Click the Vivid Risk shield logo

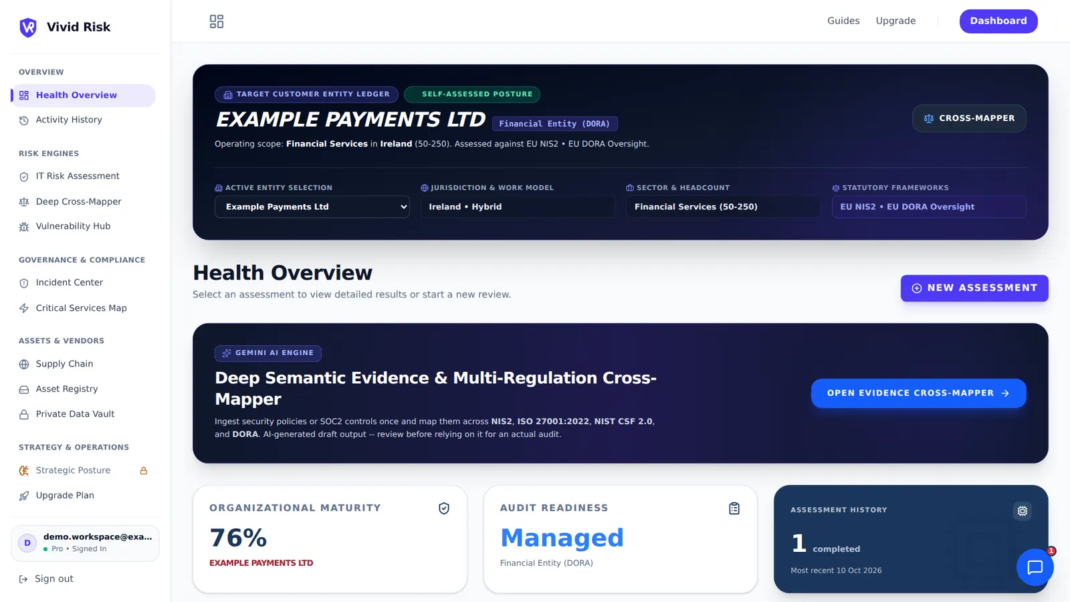point(28,27)
